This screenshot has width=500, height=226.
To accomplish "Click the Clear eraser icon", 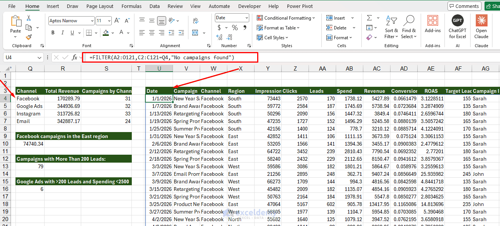I will pos(369,37).
